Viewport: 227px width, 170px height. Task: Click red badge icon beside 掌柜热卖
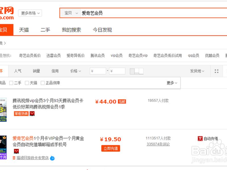pyautogui.click(x=32, y=114)
